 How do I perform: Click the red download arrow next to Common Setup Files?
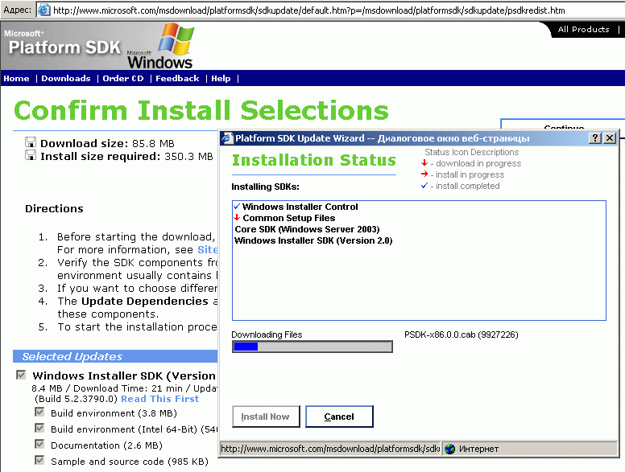(x=237, y=217)
